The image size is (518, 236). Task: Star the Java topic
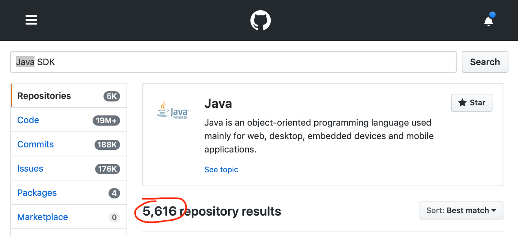(x=471, y=103)
